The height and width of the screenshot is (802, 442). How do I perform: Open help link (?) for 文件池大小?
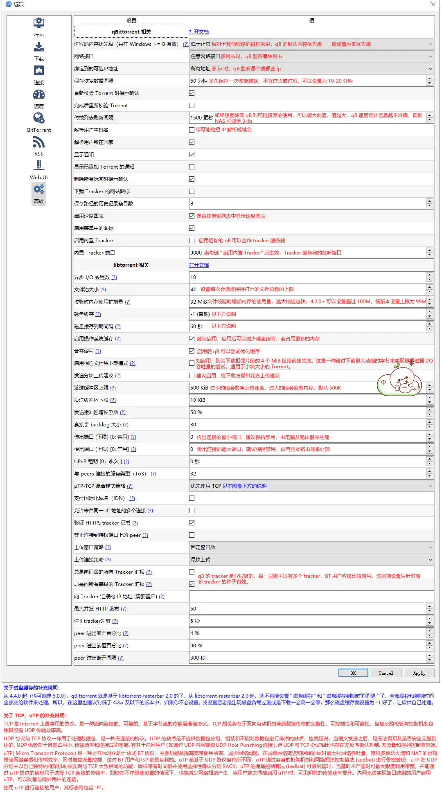[x=103, y=290]
